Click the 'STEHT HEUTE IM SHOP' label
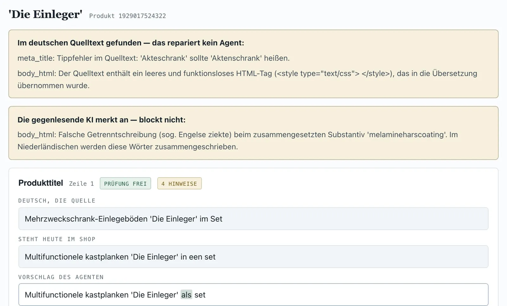 pyautogui.click(x=57, y=239)
